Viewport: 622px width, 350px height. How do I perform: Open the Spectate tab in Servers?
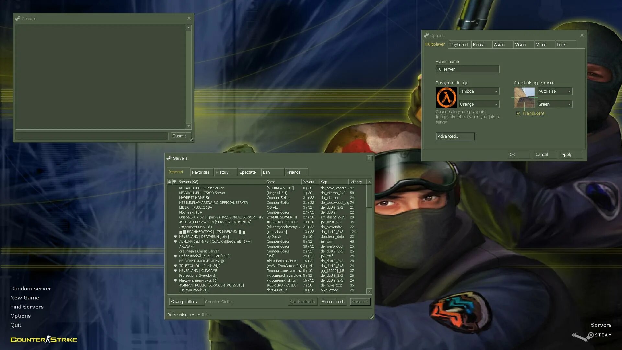click(x=249, y=172)
